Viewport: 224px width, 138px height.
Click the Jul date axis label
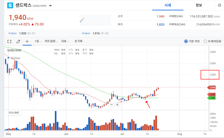pos(122,134)
